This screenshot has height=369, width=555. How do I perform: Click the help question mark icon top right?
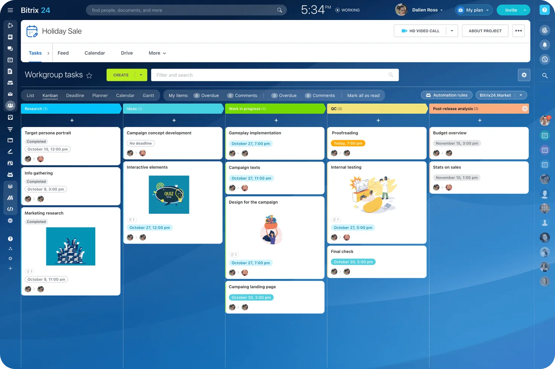tap(544, 10)
